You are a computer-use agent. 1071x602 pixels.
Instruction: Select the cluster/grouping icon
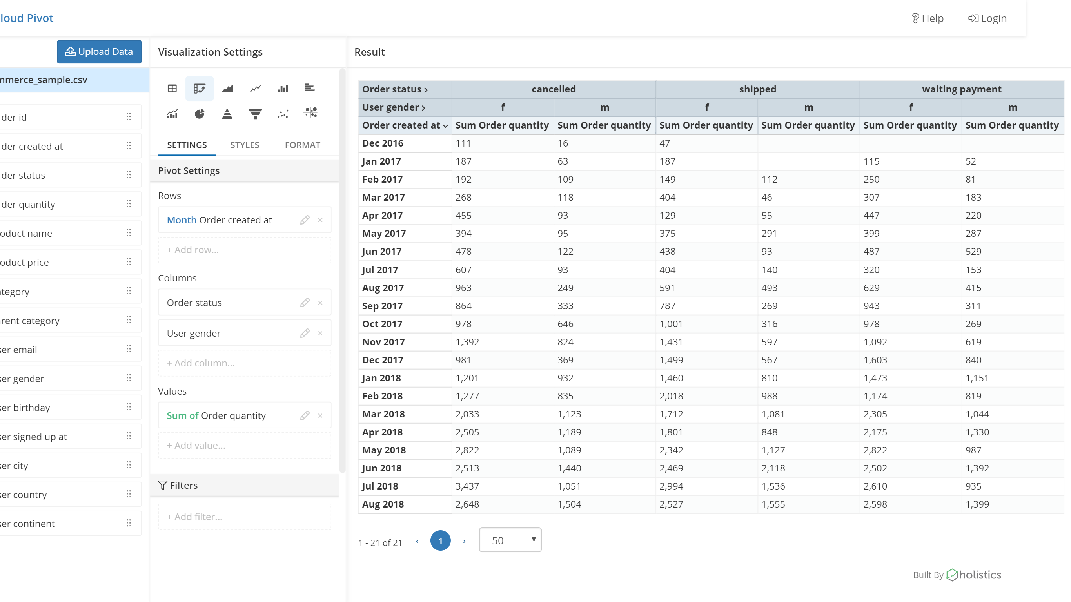pos(310,112)
